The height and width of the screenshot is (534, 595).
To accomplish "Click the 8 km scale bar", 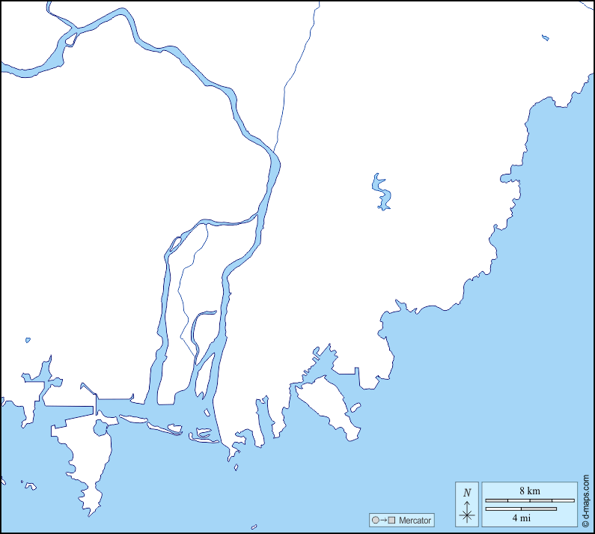I will (529, 500).
